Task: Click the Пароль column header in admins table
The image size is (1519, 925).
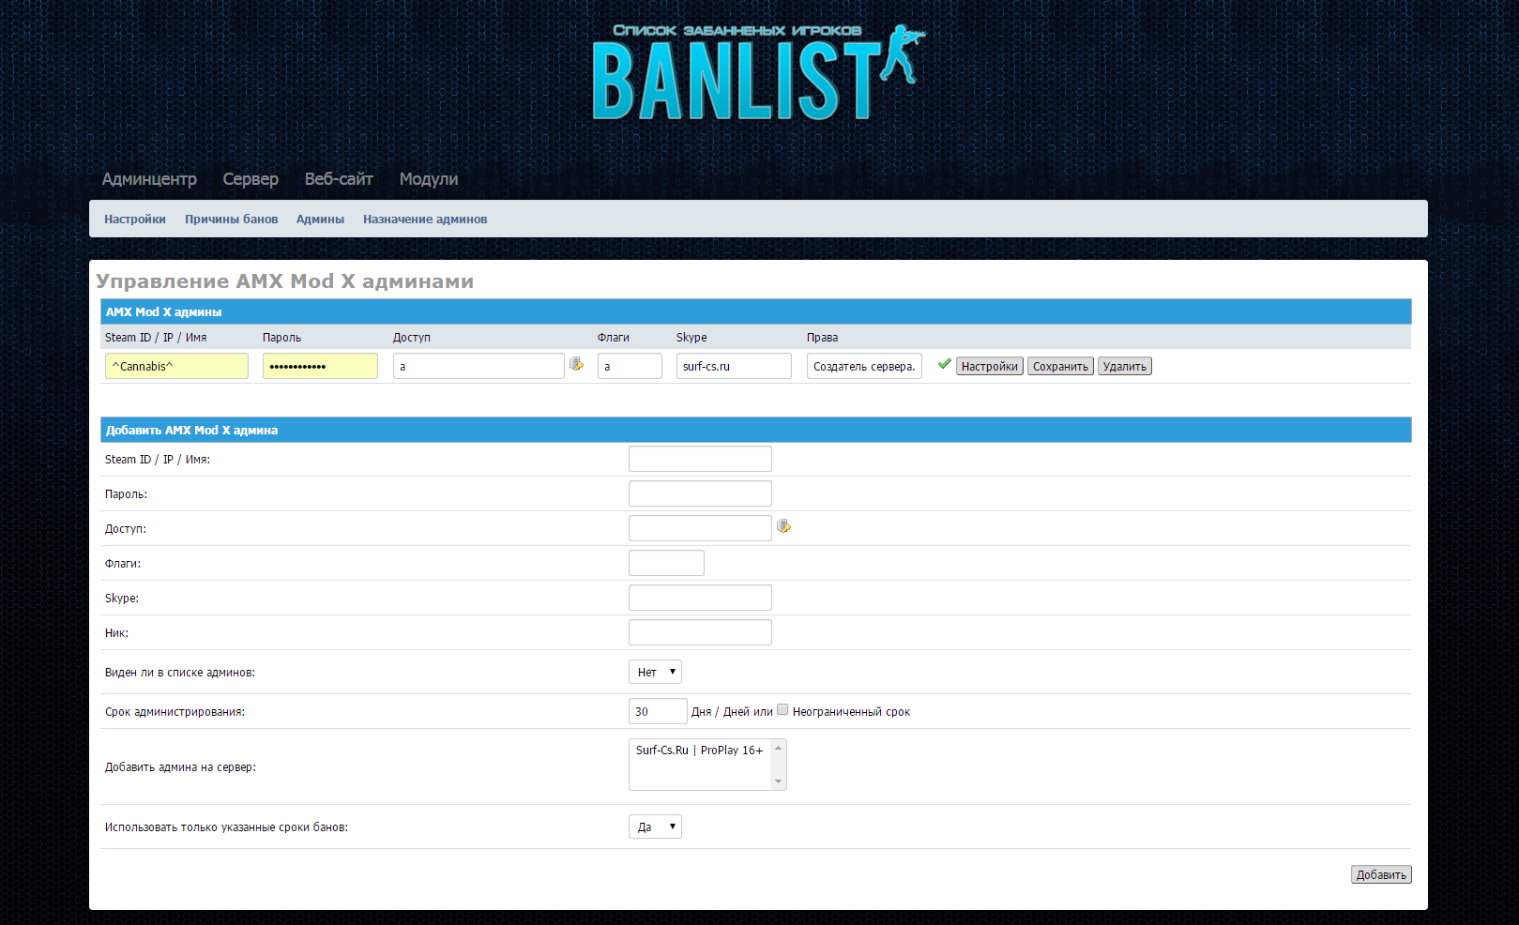Action: click(x=281, y=338)
